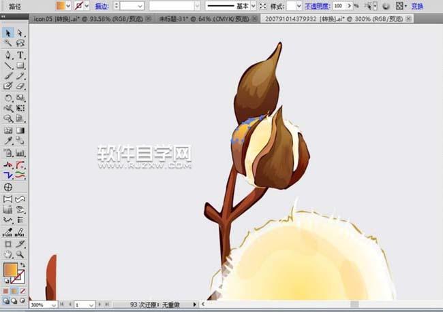Select the Mesh tool
Viewport: 443px width, 312px height.
tap(8, 131)
